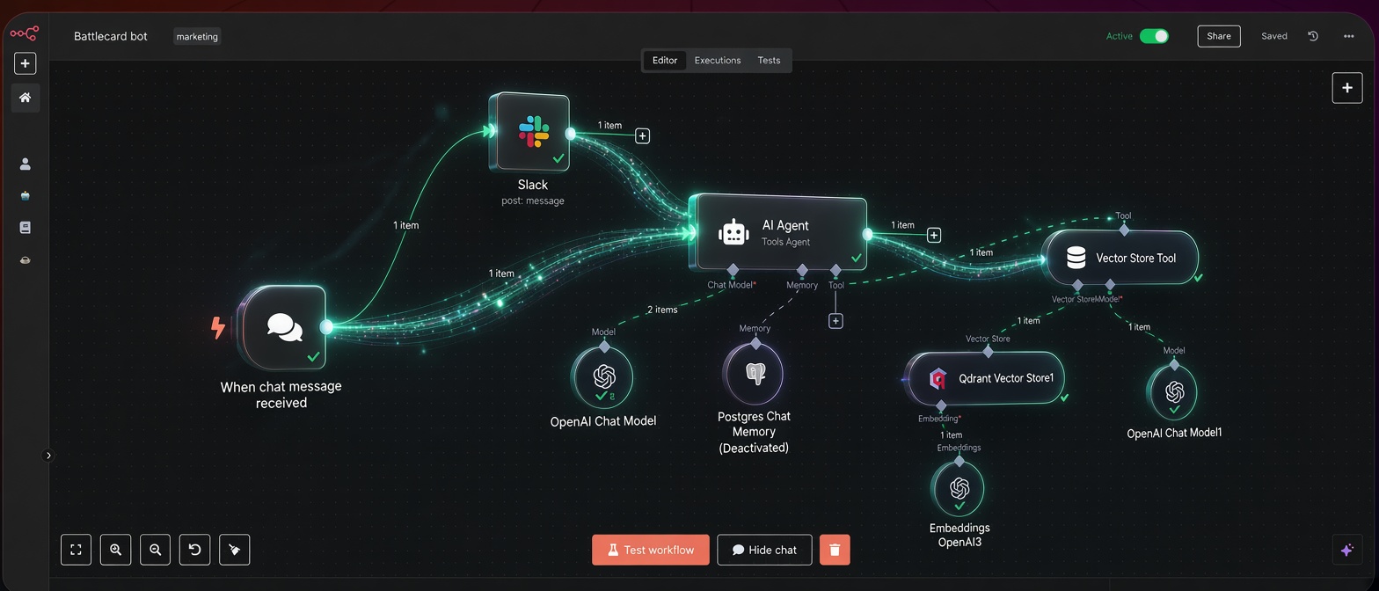Add a node after AI Agent output plus
Screen dimensions: 1379x591
click(x=934, y=236)
